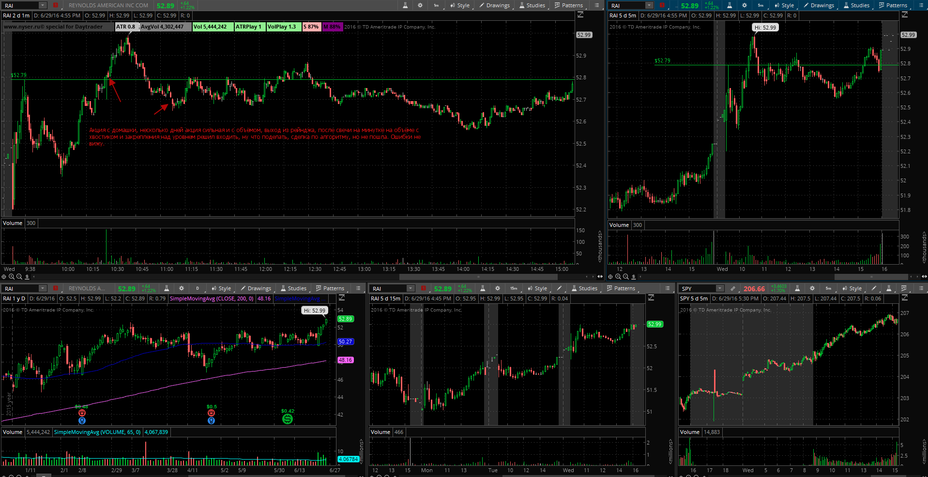Open the Drawings menu of the RAI 1m chart
The width and height of the screenshot is (928, 477).
click(x=494, y=5)
